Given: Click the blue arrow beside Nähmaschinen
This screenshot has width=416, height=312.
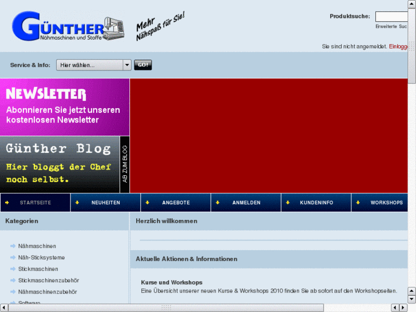Looking at the screenshot, I should click(13, 246).
